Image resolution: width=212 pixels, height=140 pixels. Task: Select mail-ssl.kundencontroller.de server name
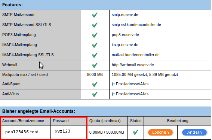(x=136, y=55)
